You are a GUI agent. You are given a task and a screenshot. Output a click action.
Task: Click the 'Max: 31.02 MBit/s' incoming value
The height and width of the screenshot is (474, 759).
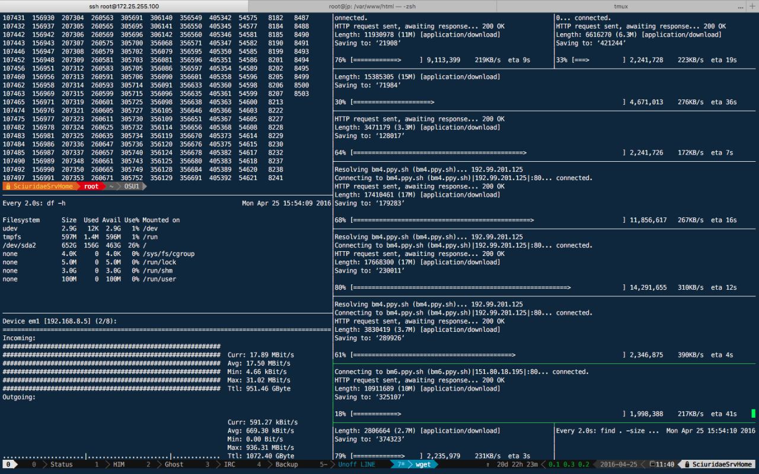pyautogui.click(x=259, y=380)
